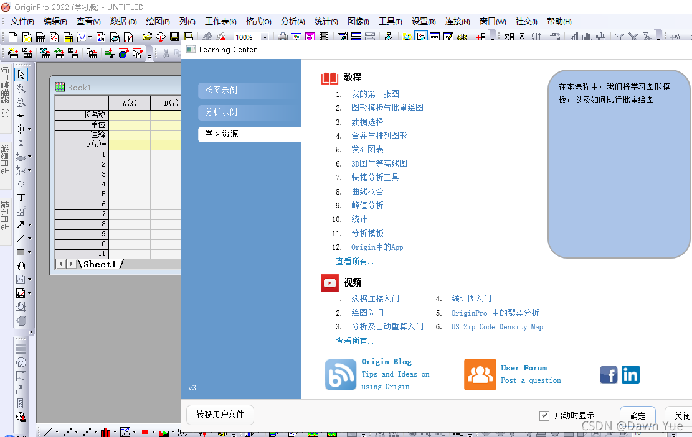Viewport: 692px width, 437px height.
Task: Select the Zoom In magnifier tool
Action: pos(21,88)
